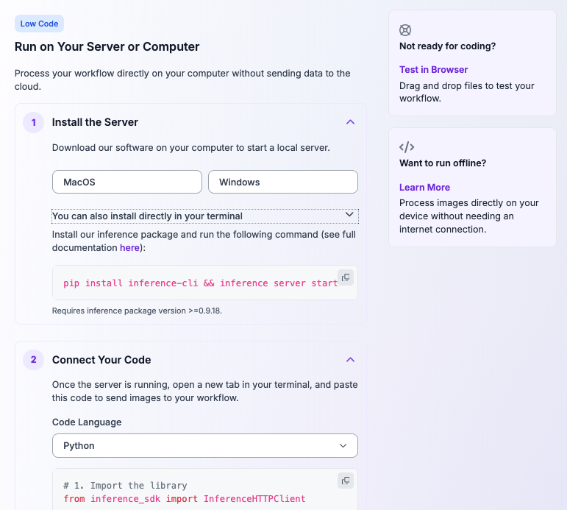Collapse the Connect Your Code section
This screenshot has width=567, height=510.
click(350, 360)
